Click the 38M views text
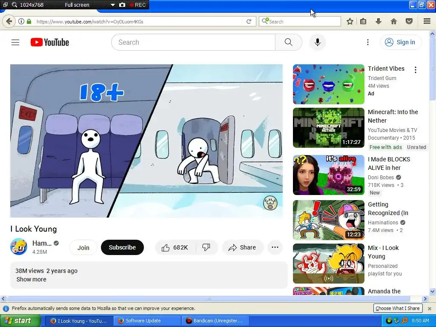This screenshot has height=327, width=436. tap(29, 271)
